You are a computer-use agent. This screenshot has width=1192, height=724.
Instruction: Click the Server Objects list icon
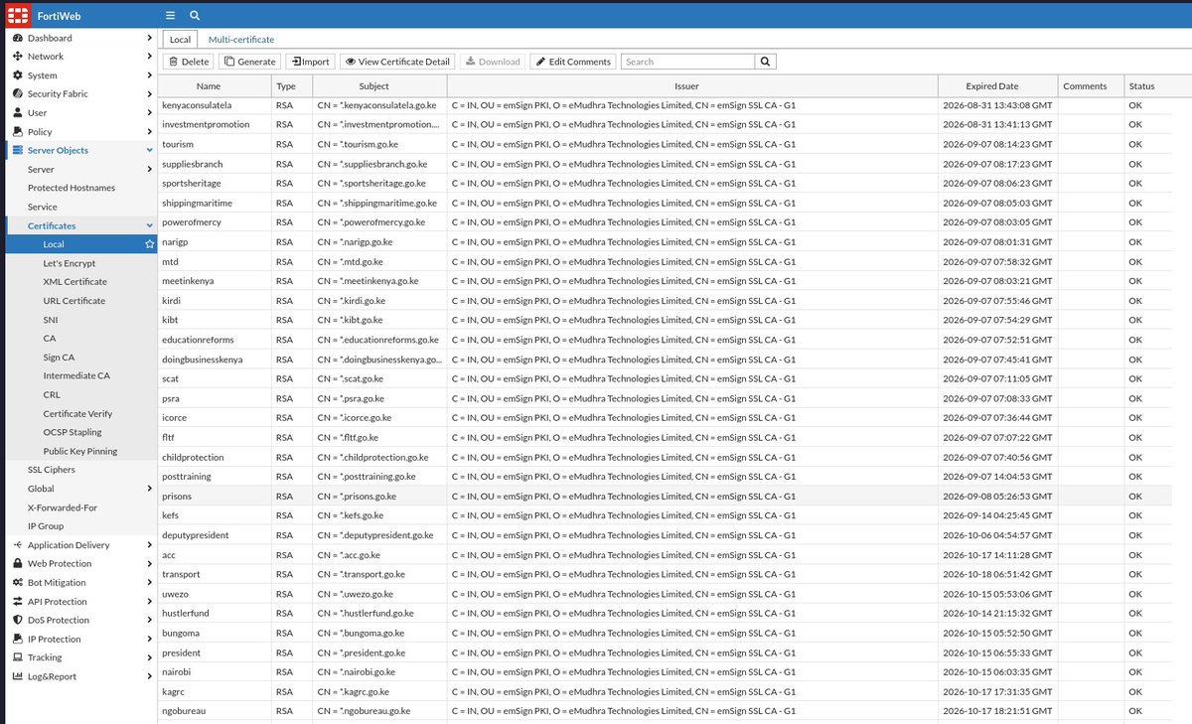(x=18, y=151)
